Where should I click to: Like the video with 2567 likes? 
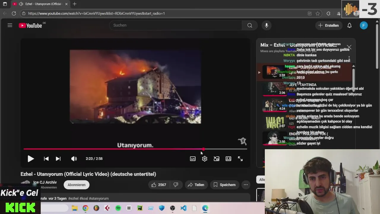[x=159, y=185]
